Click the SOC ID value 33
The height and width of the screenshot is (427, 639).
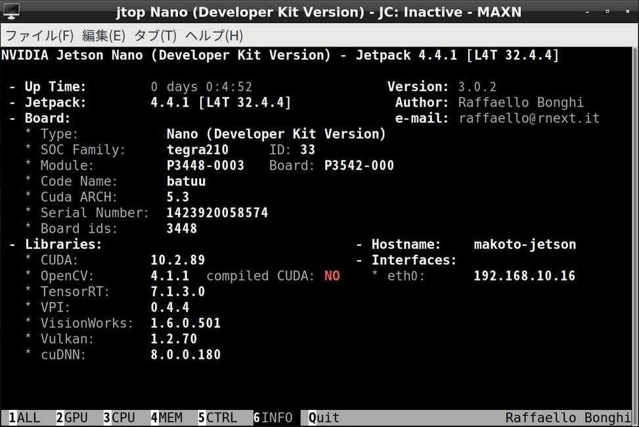pyautogui.click(x=308, y=150)
